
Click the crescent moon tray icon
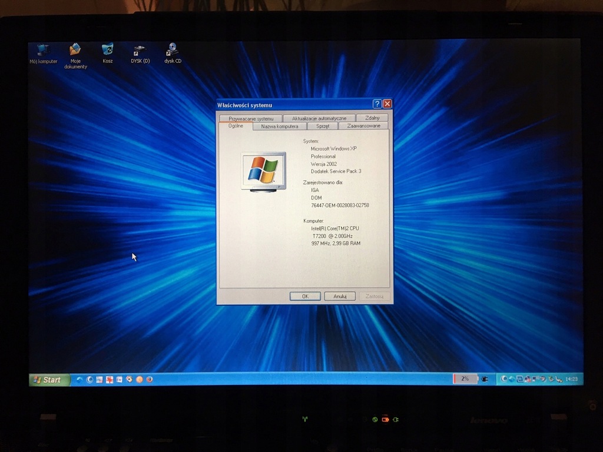pyautogui.click(x=504, y=378)
